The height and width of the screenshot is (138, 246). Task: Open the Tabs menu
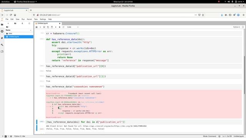pos(36,19)
